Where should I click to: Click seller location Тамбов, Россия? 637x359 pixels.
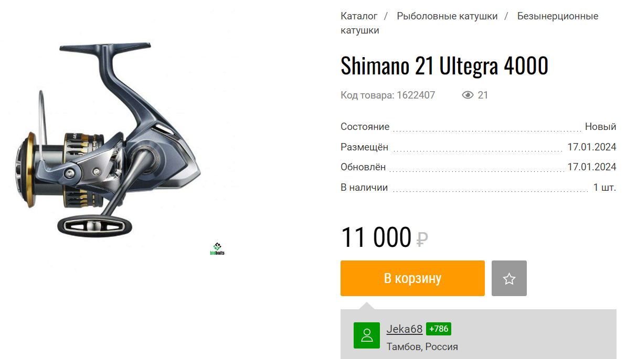pyautogui.click(x=422, y=347)
